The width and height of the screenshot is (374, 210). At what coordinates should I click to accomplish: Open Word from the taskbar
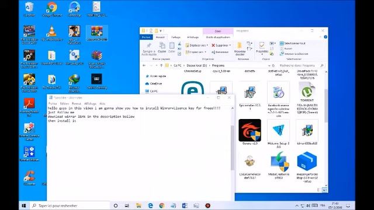point(185,205)
